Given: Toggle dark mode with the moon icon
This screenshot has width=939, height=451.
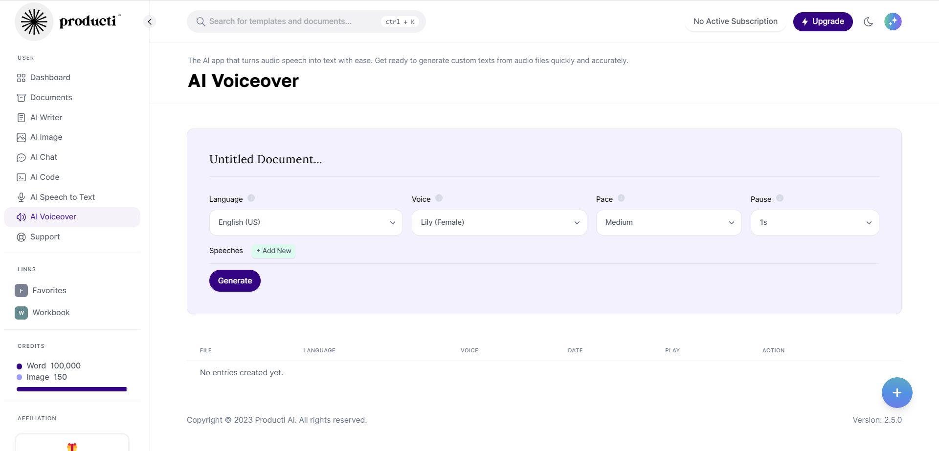Looking at the screenshot, I should [868, 21].
